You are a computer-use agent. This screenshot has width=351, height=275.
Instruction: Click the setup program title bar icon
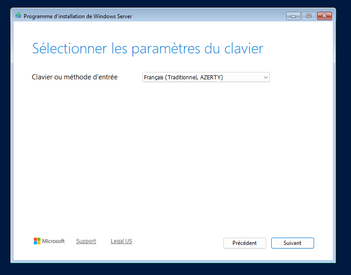(x=18, y=16)
